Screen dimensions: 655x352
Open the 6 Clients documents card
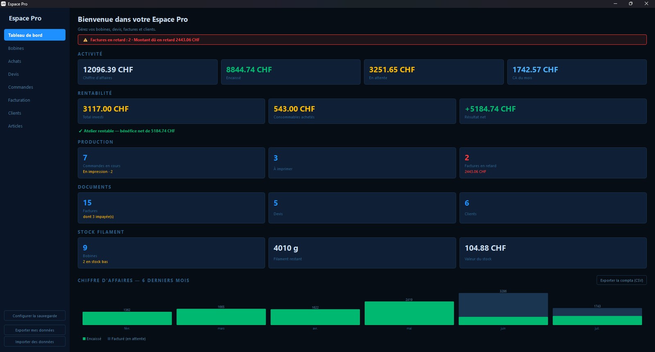(553, 208)
